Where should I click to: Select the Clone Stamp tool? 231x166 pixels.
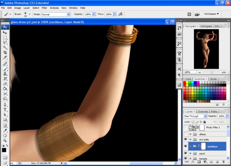coord(5,74)
